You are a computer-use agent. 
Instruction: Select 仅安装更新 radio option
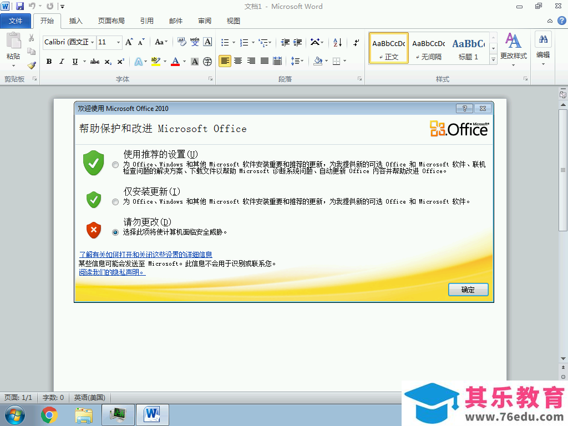[115, 202]
